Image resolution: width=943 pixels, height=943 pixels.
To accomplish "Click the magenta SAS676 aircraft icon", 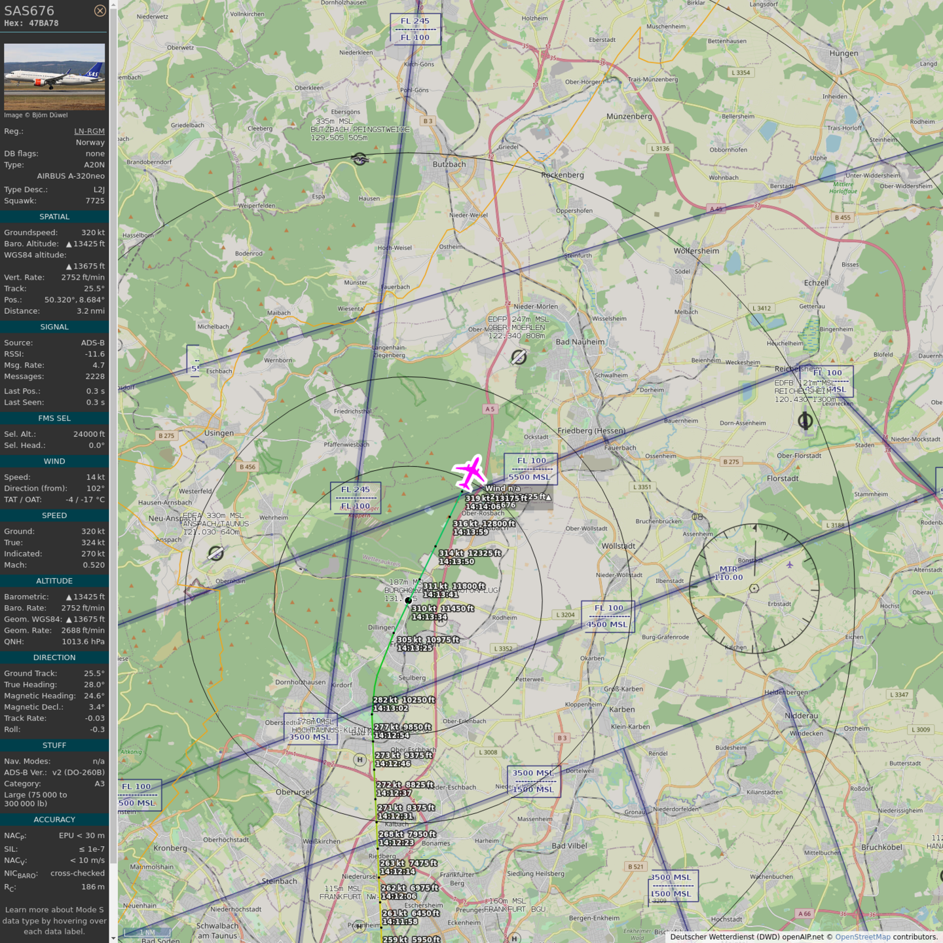I will 470,472.
